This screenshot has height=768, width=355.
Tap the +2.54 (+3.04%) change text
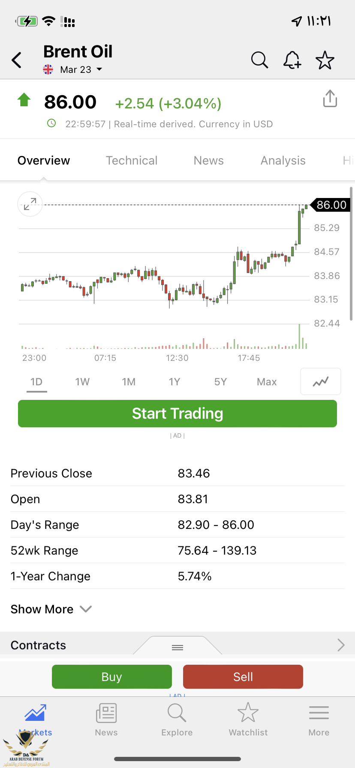[168, 103]
